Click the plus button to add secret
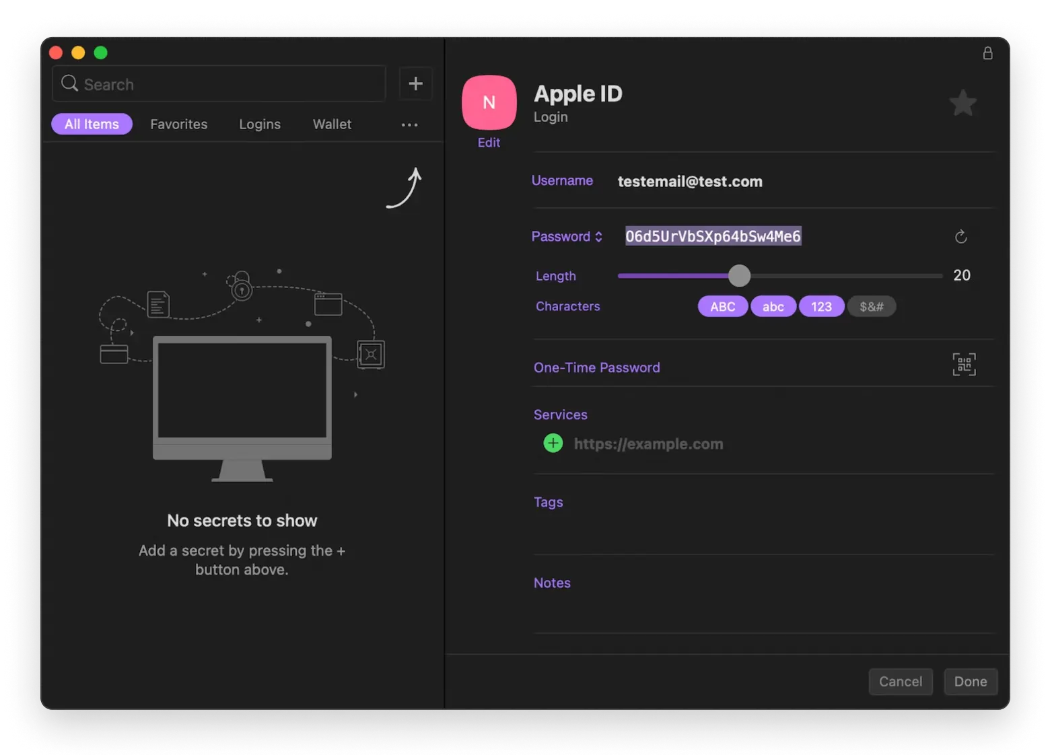The width and height of the screenshot is (1050, 755). point(415,83)
